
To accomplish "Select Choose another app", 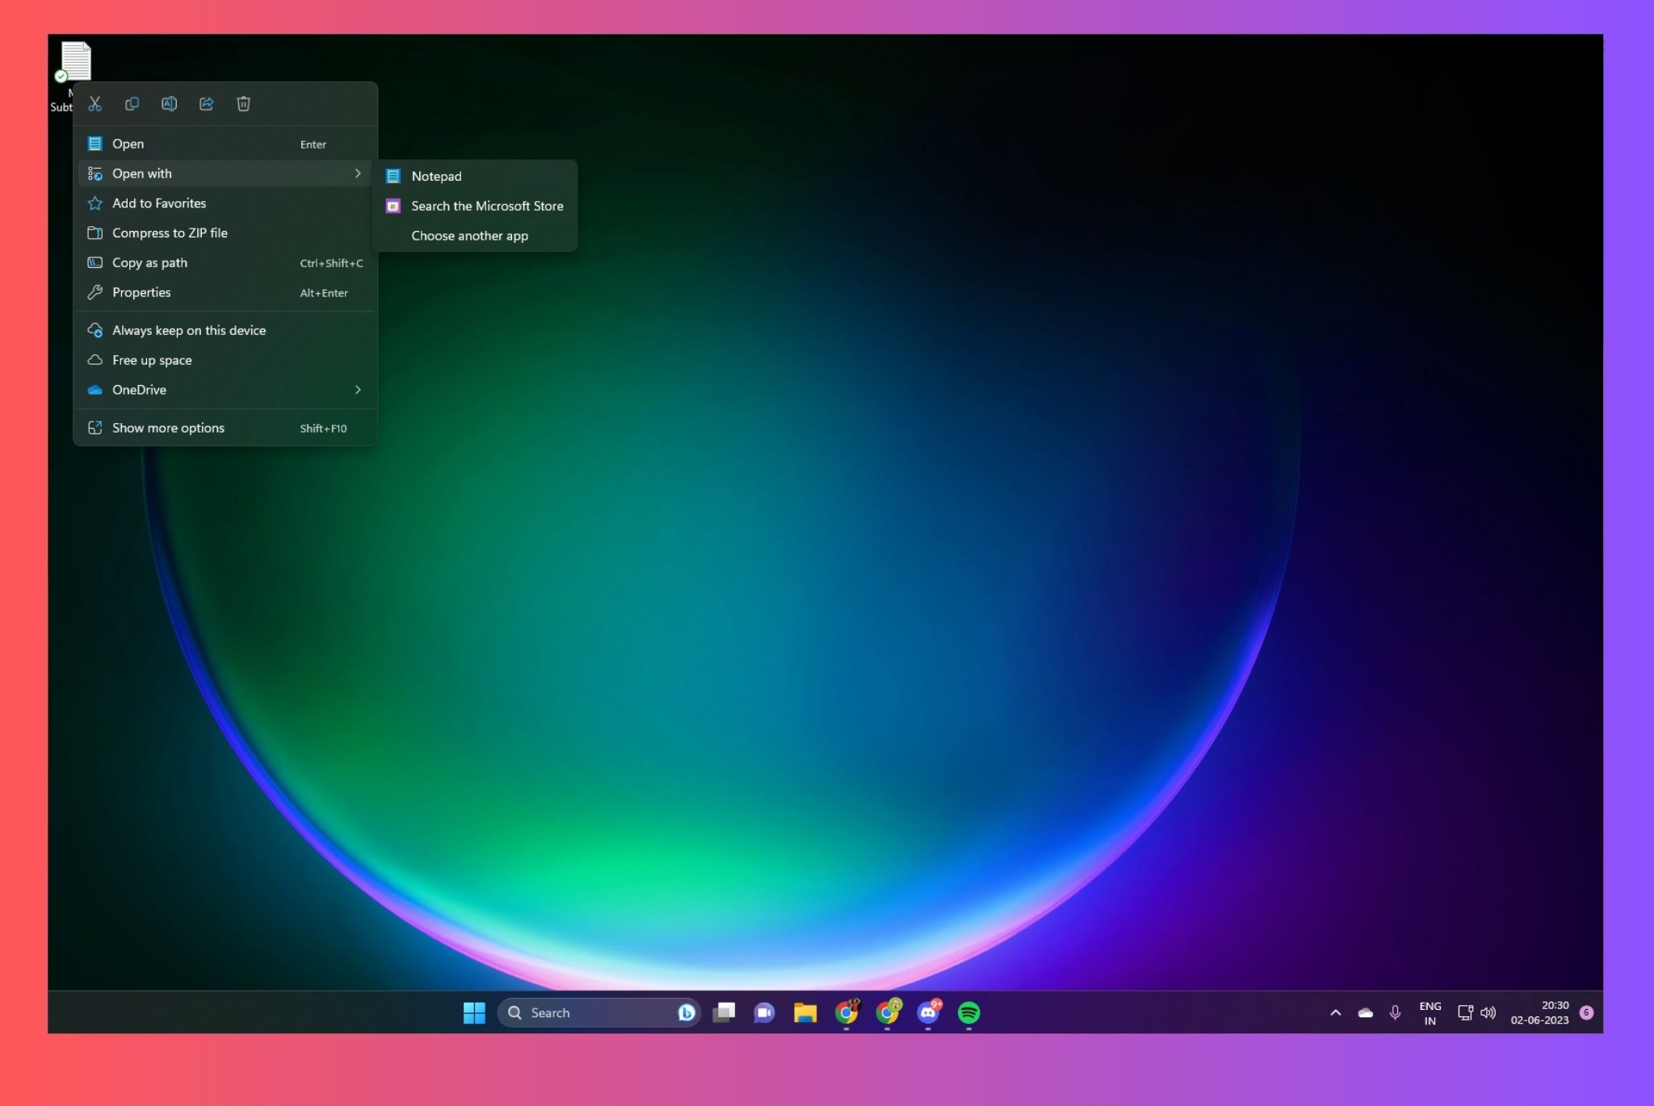I will pos(469,236).
